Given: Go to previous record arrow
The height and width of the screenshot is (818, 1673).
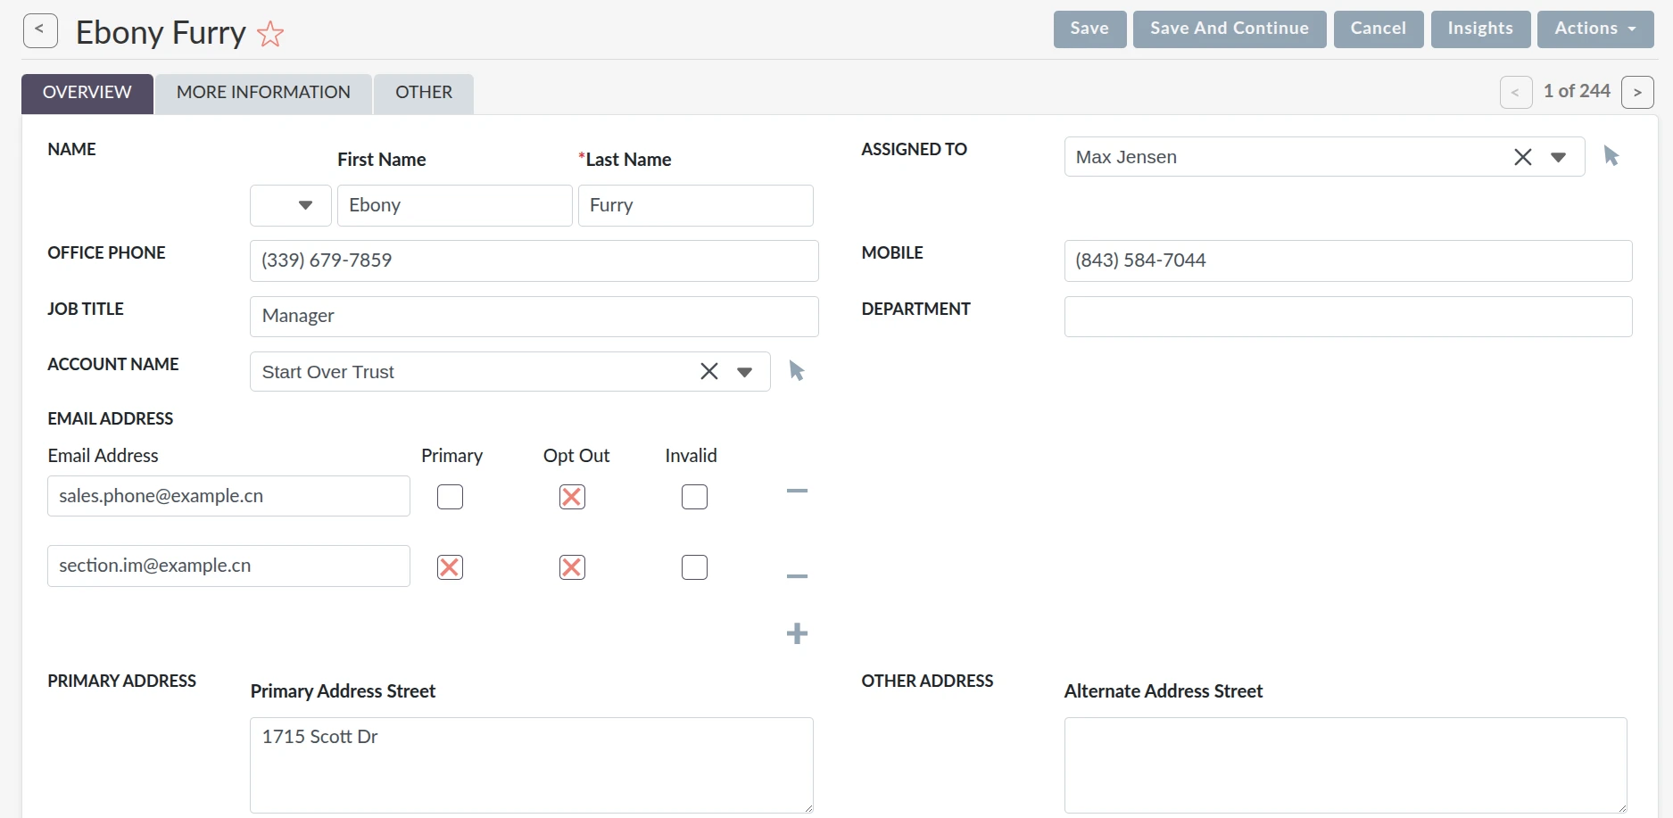Looking at the screenshot, I should [x=1515, y=92].
